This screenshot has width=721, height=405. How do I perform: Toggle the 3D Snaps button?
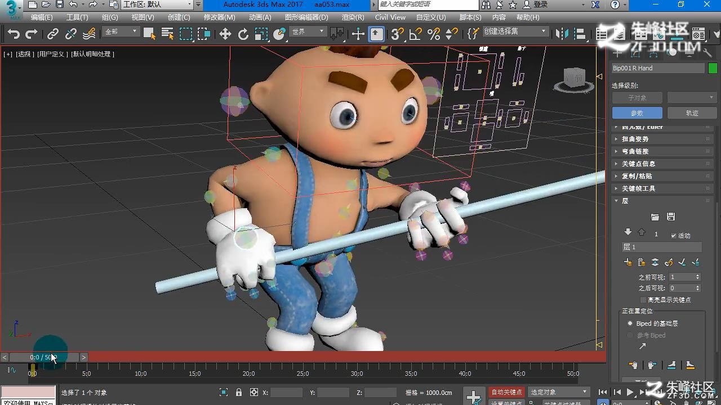click(x=398, y=34)
